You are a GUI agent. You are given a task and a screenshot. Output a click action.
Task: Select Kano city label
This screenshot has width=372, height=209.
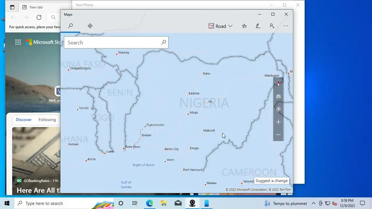pyautogui.click(x=207, y=73)
